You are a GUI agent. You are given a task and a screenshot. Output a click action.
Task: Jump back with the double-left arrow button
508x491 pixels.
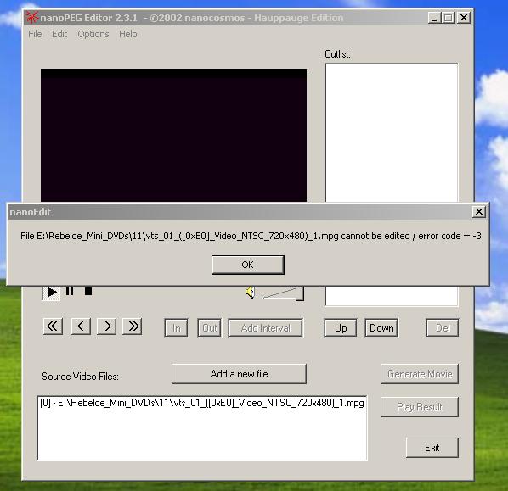click(53, 326)
